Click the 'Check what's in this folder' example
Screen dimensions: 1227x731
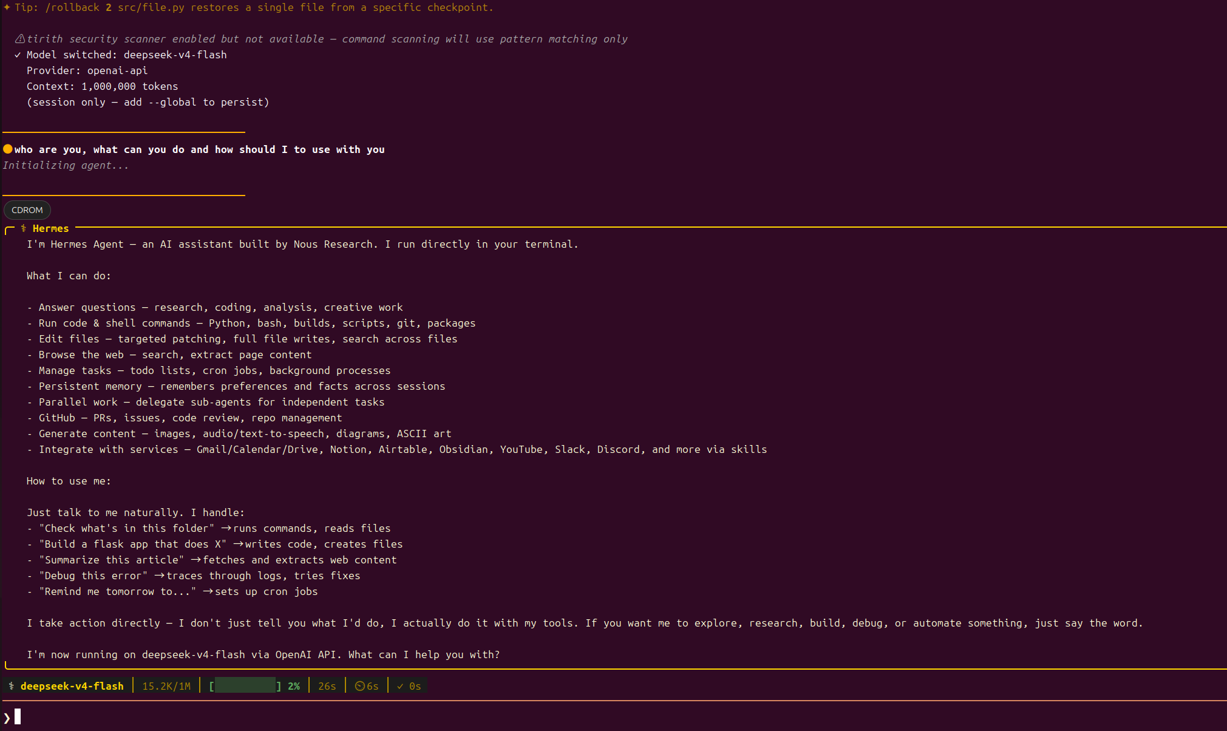(209, 528)
